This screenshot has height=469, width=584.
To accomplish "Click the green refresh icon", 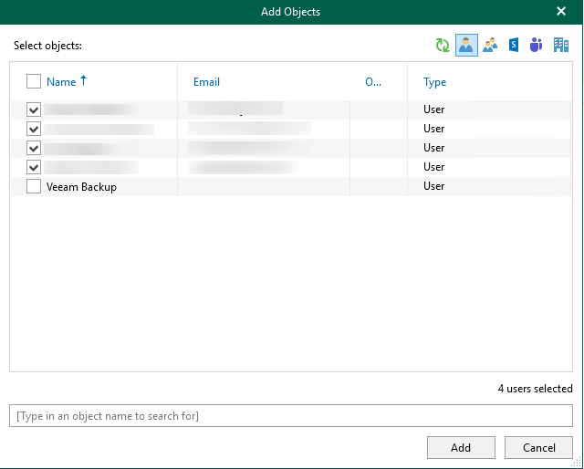I will pyautogui.click(x=443, y=46).
